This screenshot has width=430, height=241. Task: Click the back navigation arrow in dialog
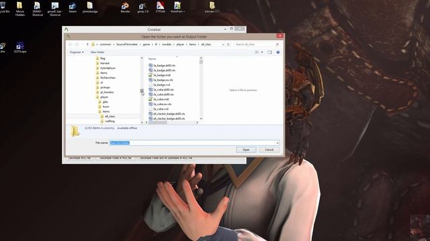[x=71, y=44]
